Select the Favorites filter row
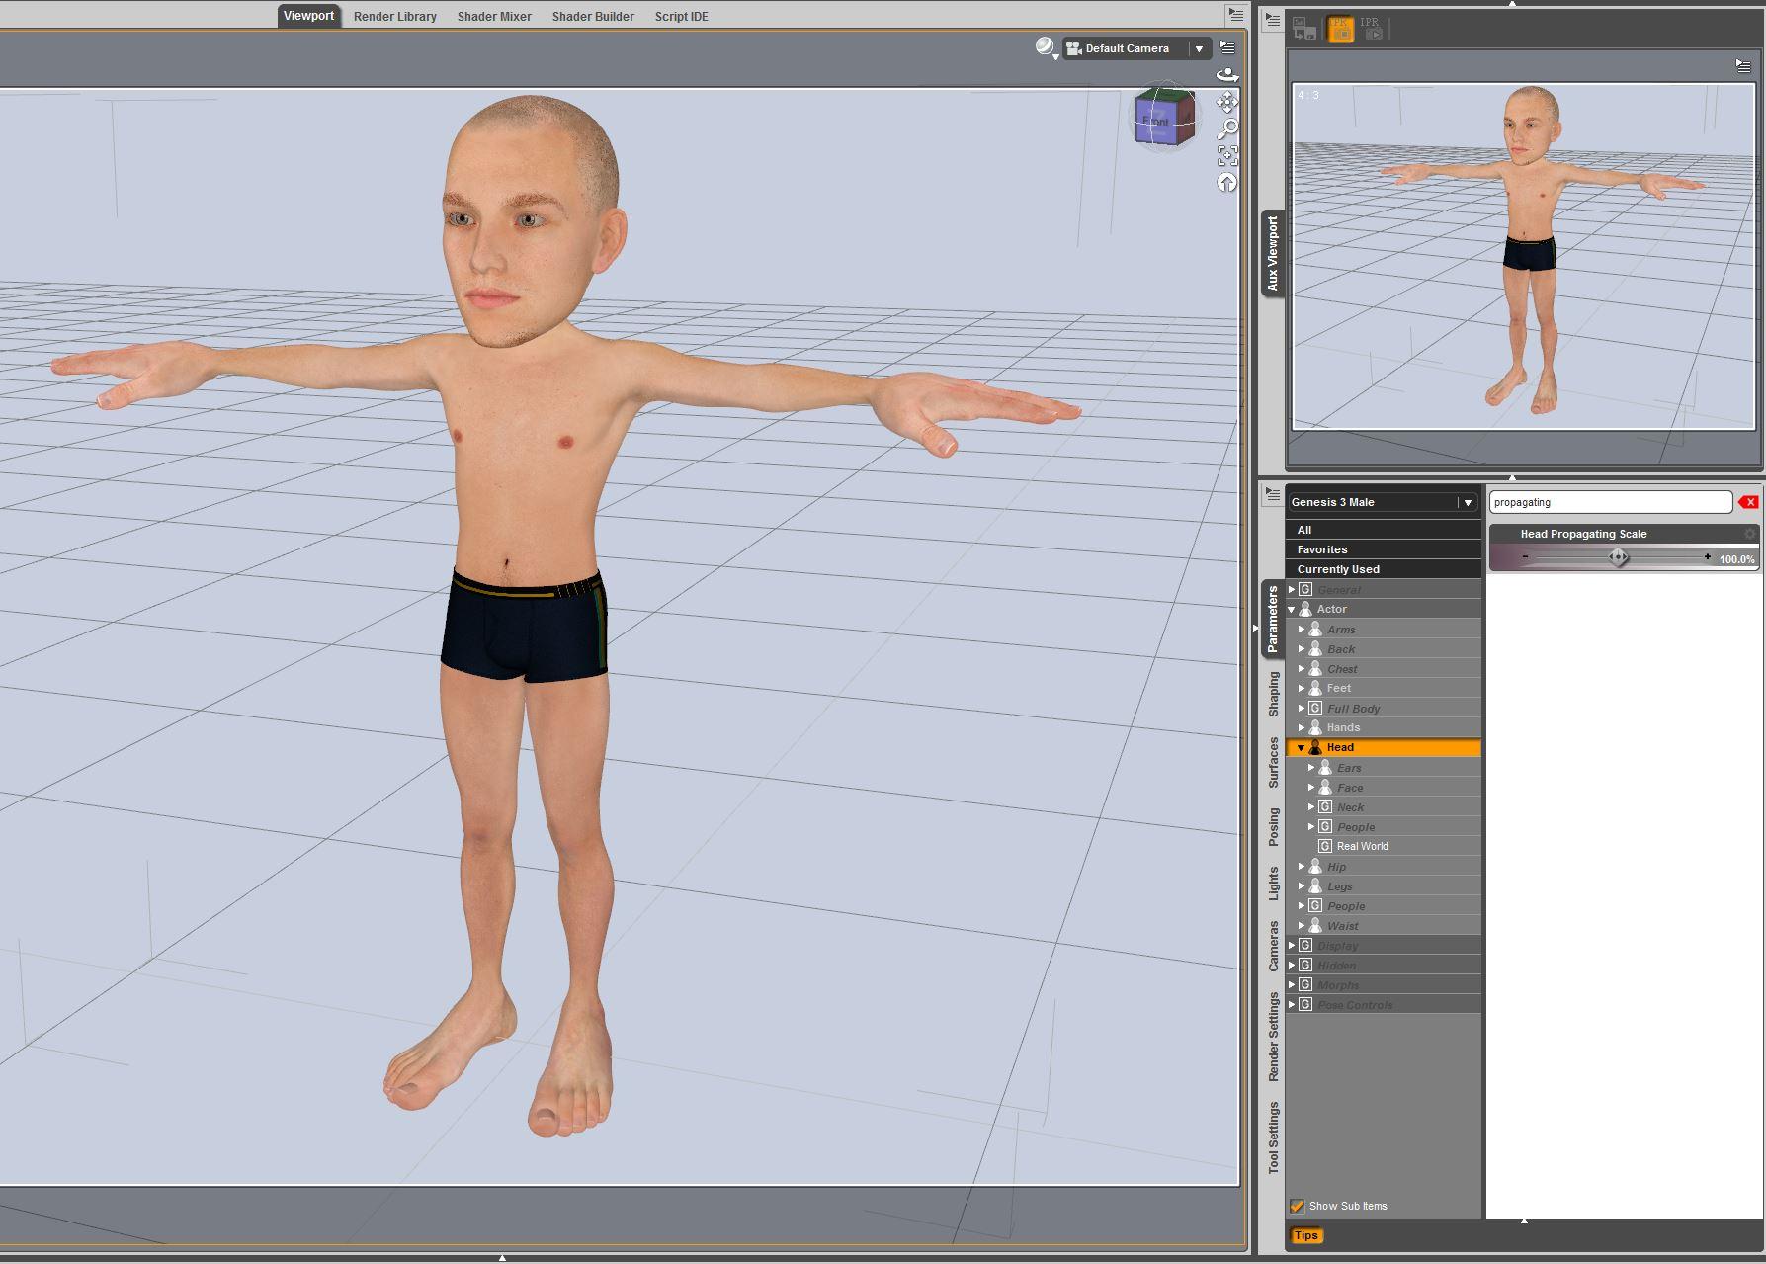 1383,549
